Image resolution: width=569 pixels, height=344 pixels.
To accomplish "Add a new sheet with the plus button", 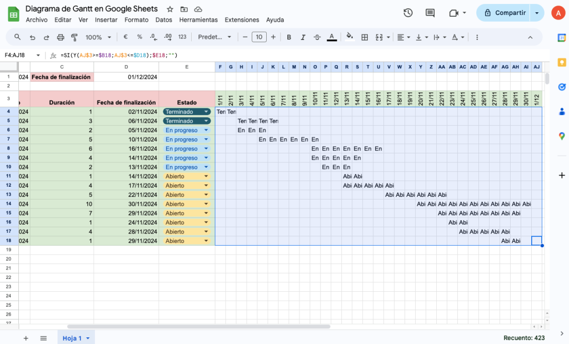I will coord(26,338).
